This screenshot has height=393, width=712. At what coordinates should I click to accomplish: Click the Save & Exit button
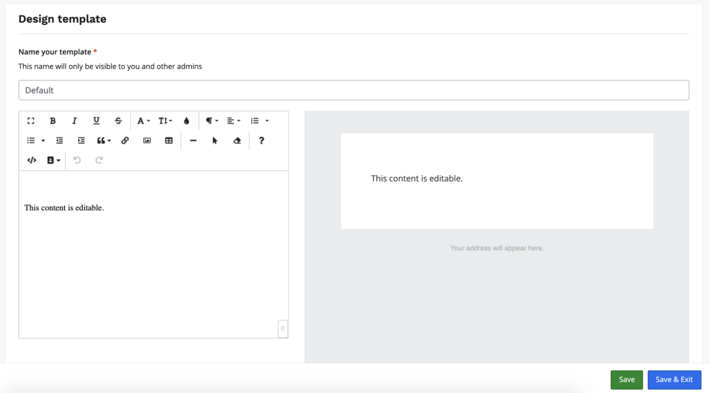coord(674,379)
